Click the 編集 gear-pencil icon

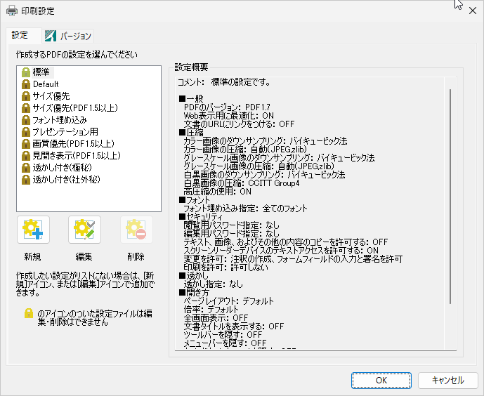(x=84, y=230)
